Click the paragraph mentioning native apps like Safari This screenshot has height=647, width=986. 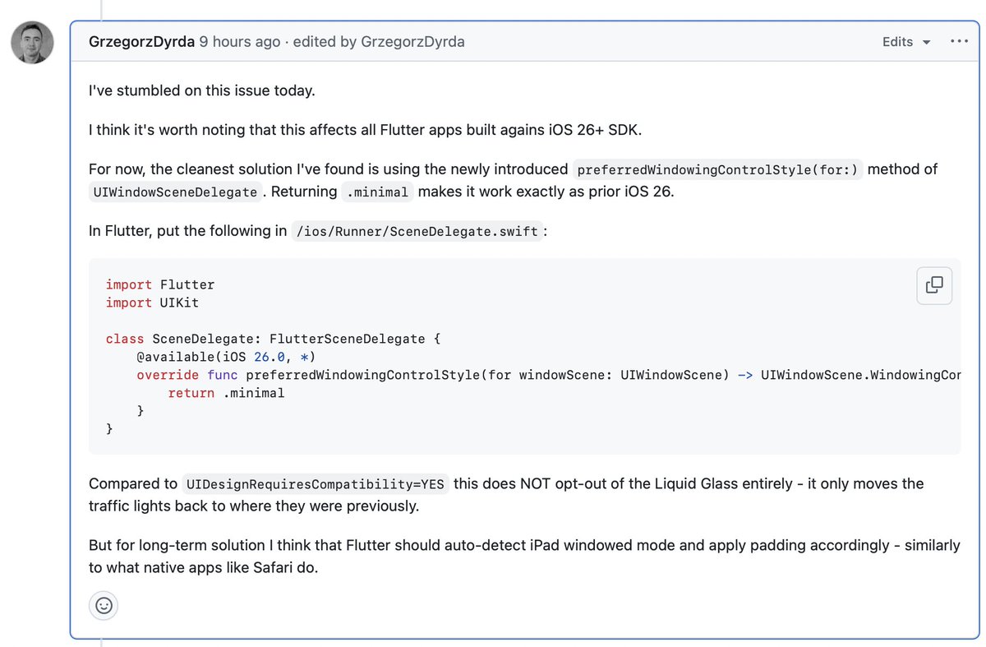tap(524, 557)
